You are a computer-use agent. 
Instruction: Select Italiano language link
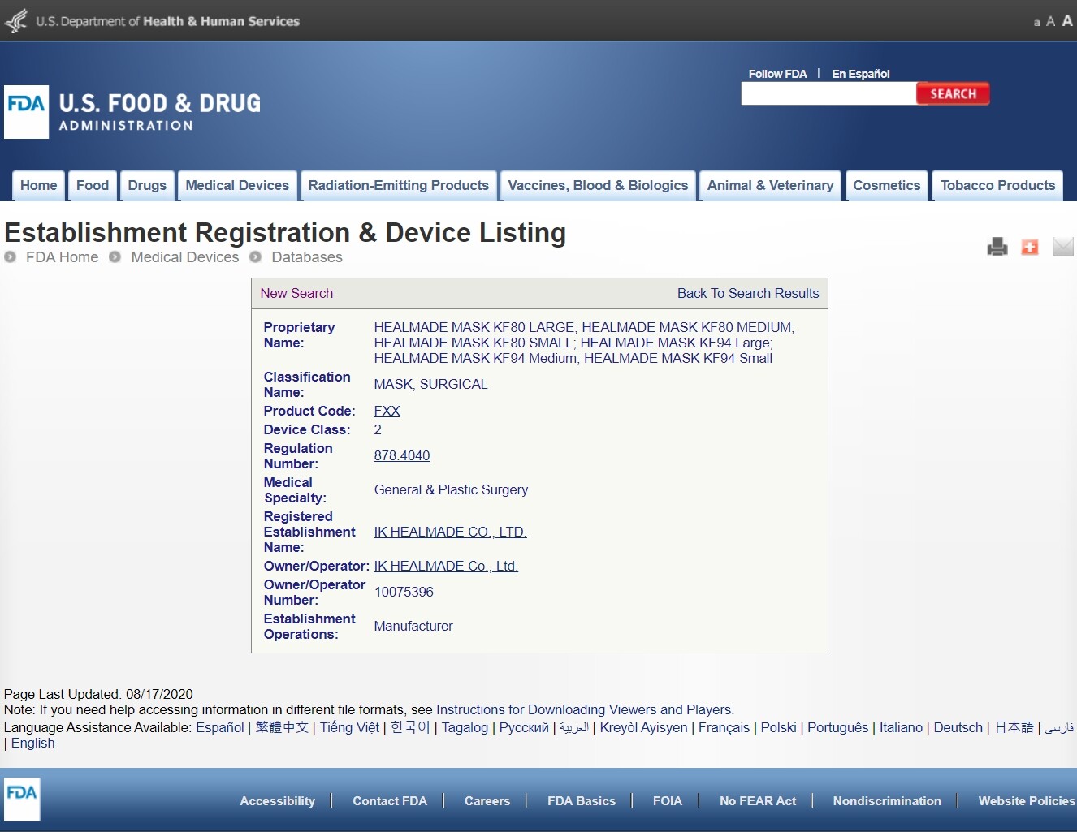(901, 728)
